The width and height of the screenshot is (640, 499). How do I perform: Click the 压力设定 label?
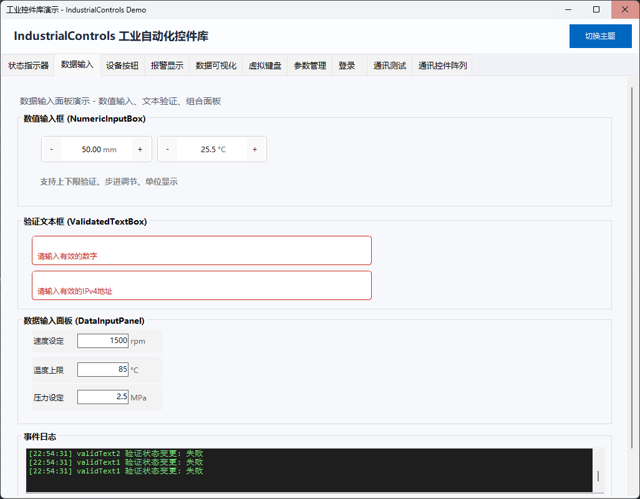coord(49,398)
